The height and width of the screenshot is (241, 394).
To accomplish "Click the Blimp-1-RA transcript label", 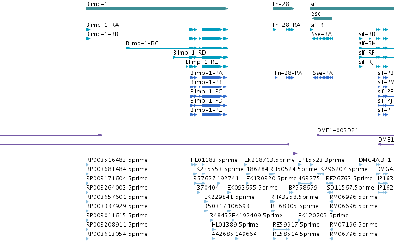I will [102, 25].
